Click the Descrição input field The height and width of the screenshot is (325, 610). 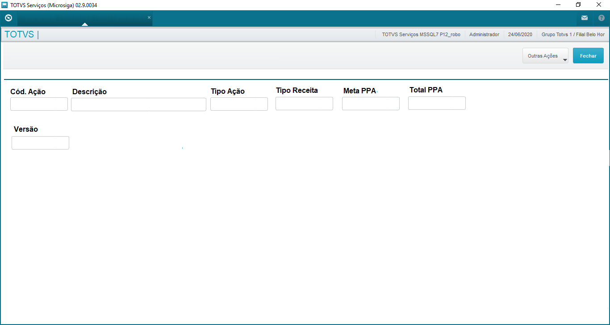click(x=138, y=104)
